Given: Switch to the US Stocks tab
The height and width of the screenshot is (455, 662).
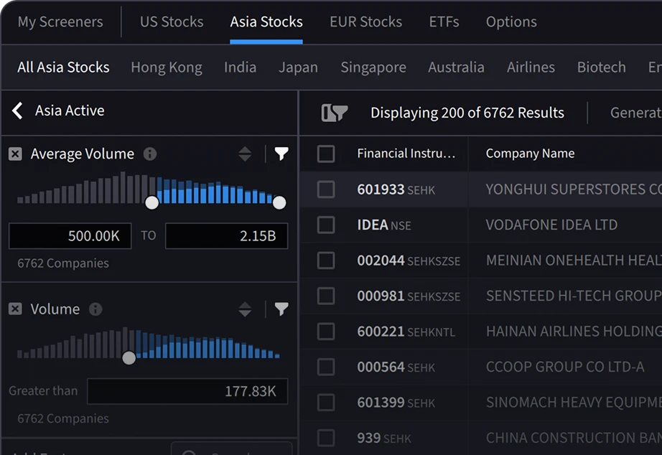Looking at the screenshot, I should [x=172, y=22].
